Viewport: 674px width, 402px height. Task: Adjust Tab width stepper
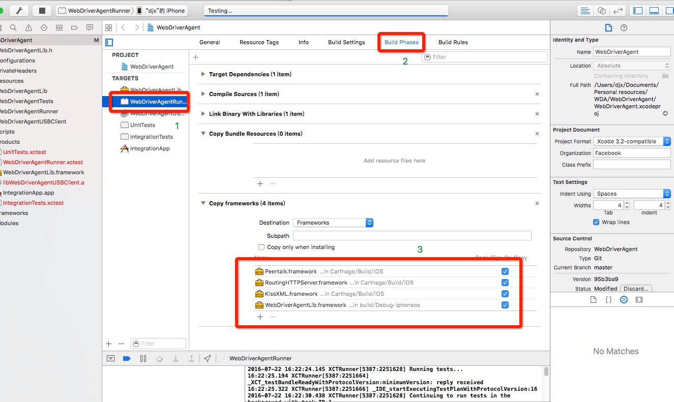pyautogui.click(x=627, y=205)
